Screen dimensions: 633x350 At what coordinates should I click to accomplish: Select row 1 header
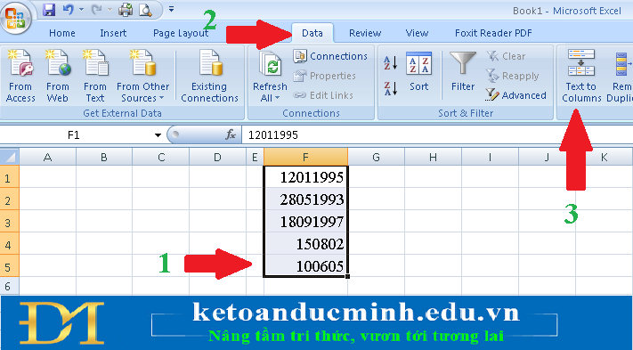pos(9,177)
